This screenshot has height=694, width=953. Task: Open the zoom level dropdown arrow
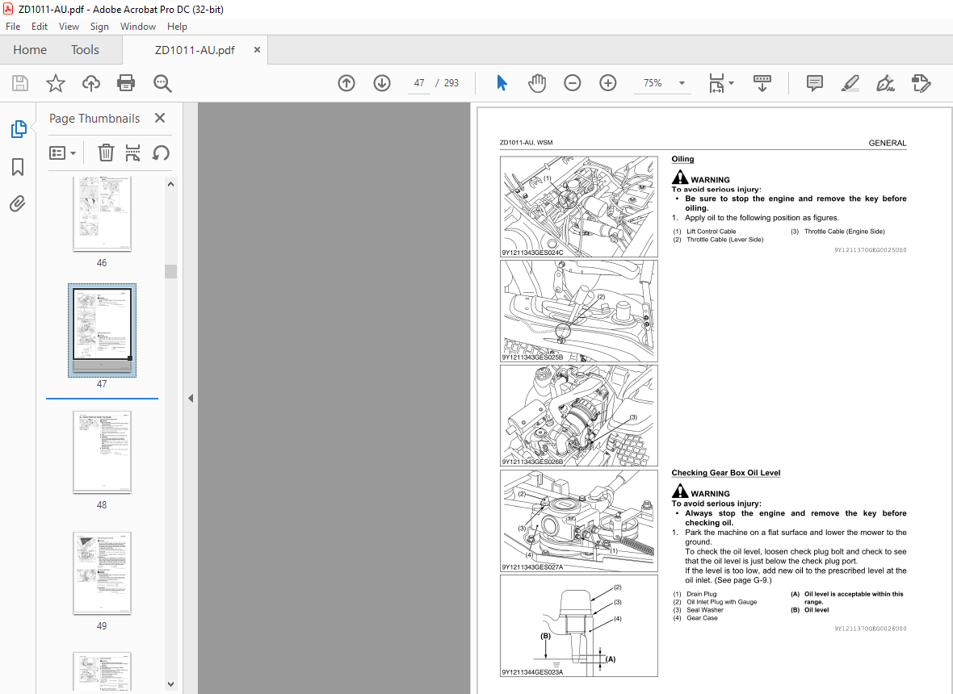pyautogui.click(x=682, y=83)
